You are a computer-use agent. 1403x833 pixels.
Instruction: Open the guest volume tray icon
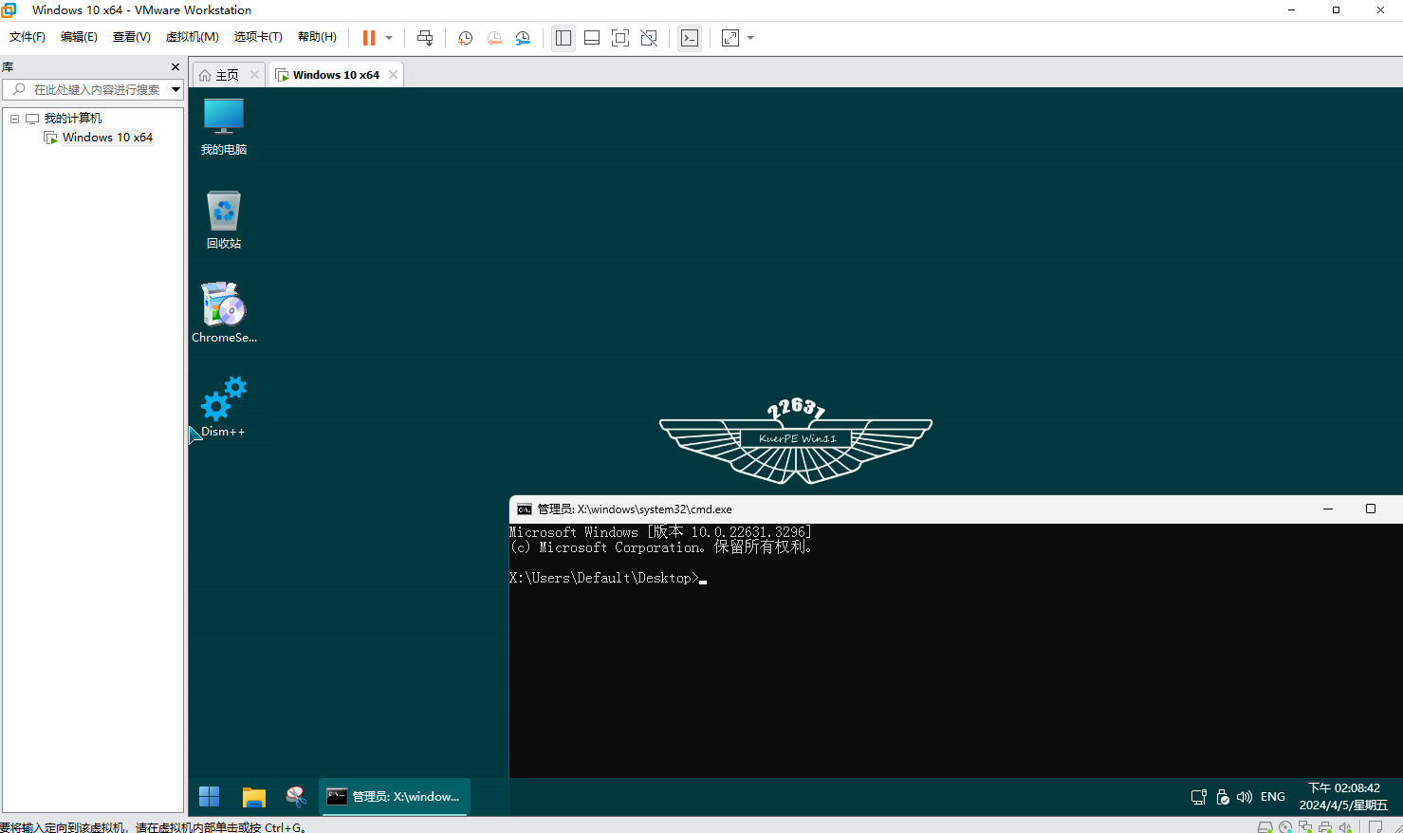(x=1245, y=797)
